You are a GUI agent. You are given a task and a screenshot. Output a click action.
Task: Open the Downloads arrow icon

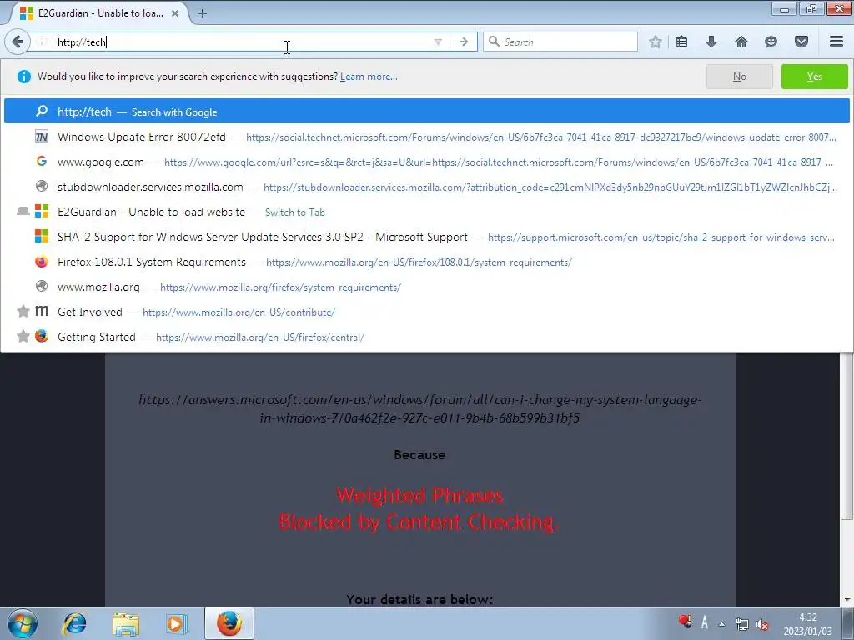(711, 42)
